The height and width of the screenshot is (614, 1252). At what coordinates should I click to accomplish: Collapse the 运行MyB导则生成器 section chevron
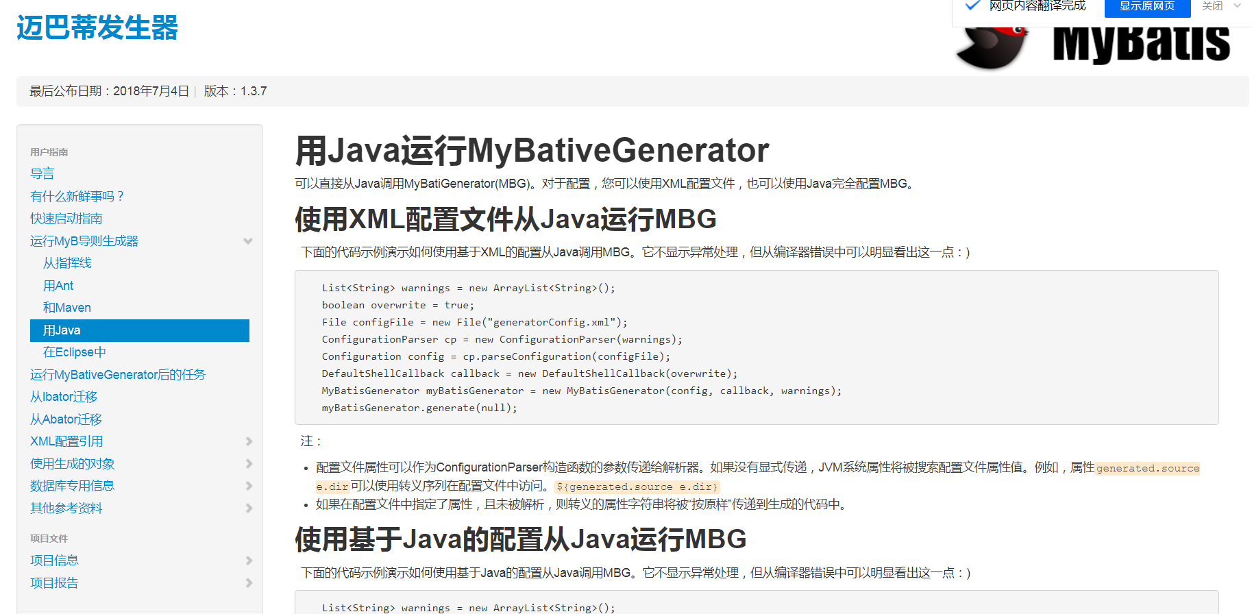pos(248,241)
